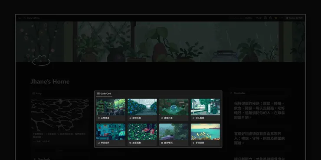
Task: Click the Jhane's Home breadcrumb in top bar
Action: [x=33, y=18]
